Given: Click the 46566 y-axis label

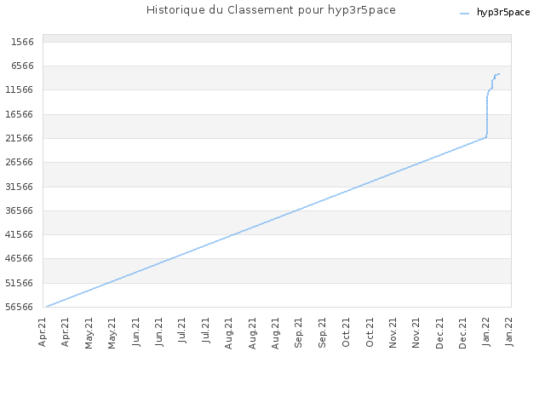Looking at the screenshot, I should pyautogui.click(x=19, y=258).
